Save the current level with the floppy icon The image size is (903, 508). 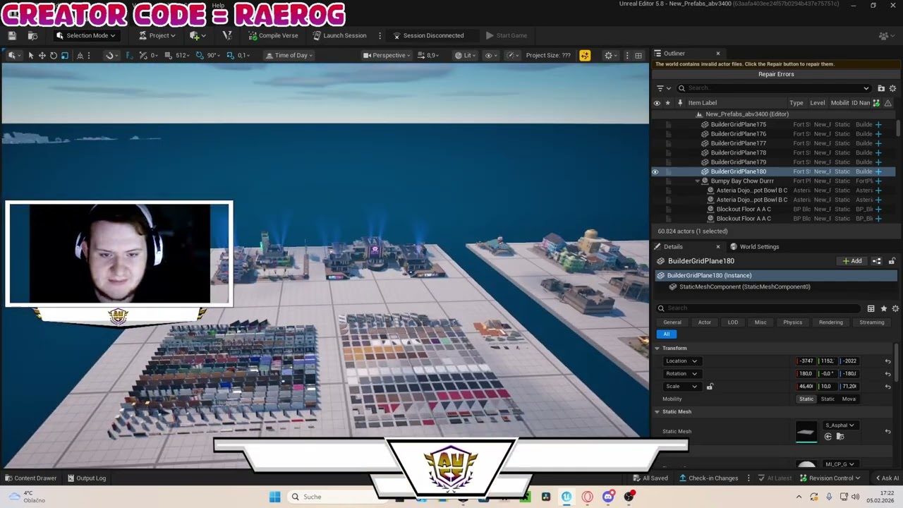[x=12, y=35]
